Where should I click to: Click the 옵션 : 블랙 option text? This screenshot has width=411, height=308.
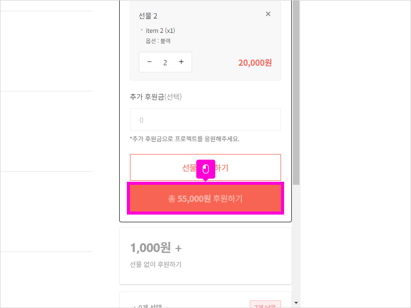tap(158, 41)
